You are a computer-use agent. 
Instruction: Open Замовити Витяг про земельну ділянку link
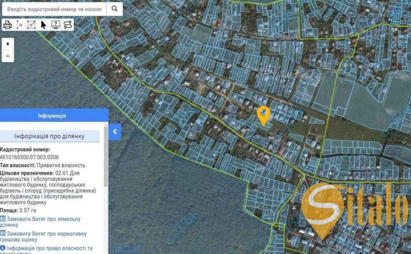(x=40, y=222)
